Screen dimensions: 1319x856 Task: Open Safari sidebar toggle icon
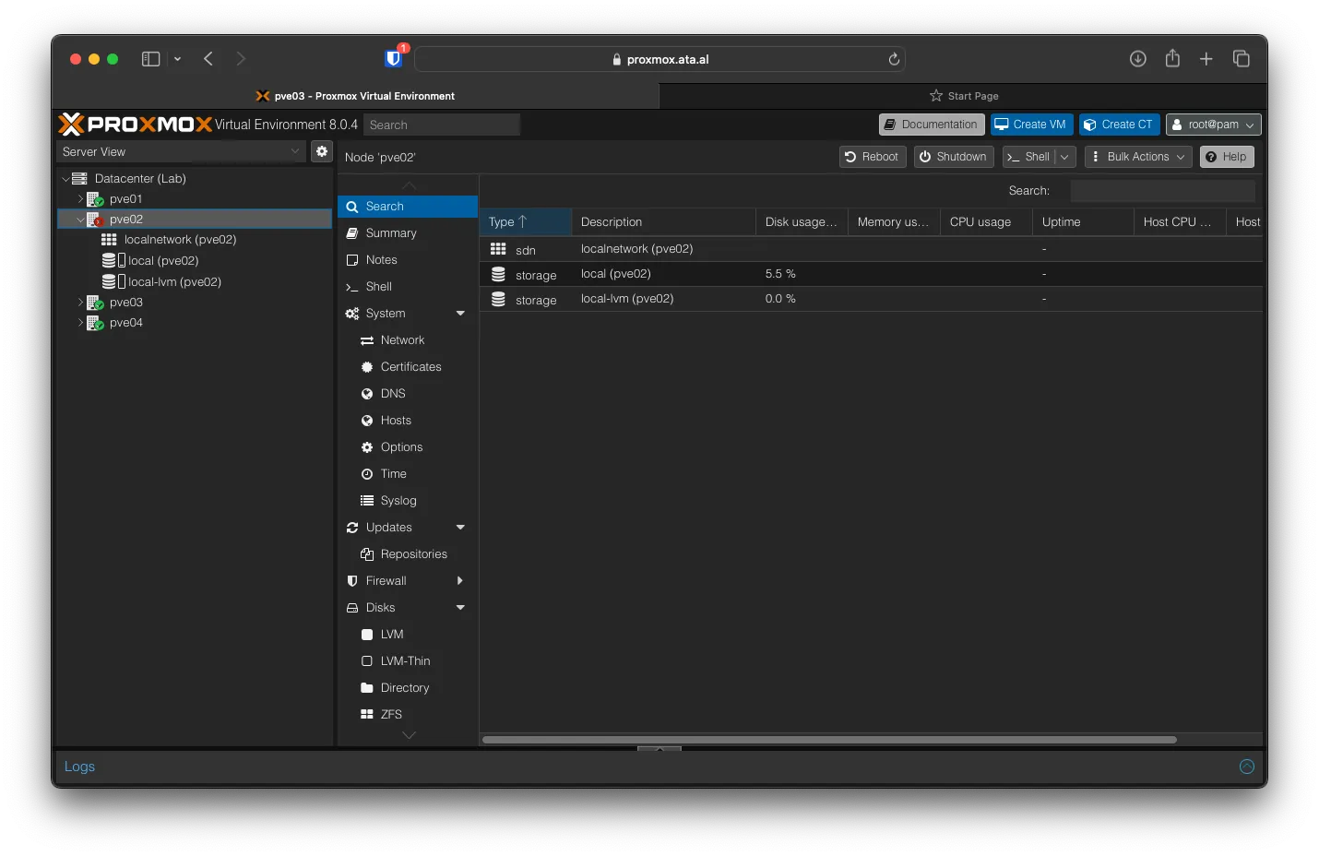click(x=150, y=59)
